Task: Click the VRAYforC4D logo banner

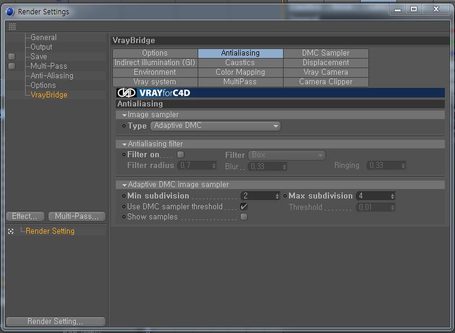Action: coord(280,93)
